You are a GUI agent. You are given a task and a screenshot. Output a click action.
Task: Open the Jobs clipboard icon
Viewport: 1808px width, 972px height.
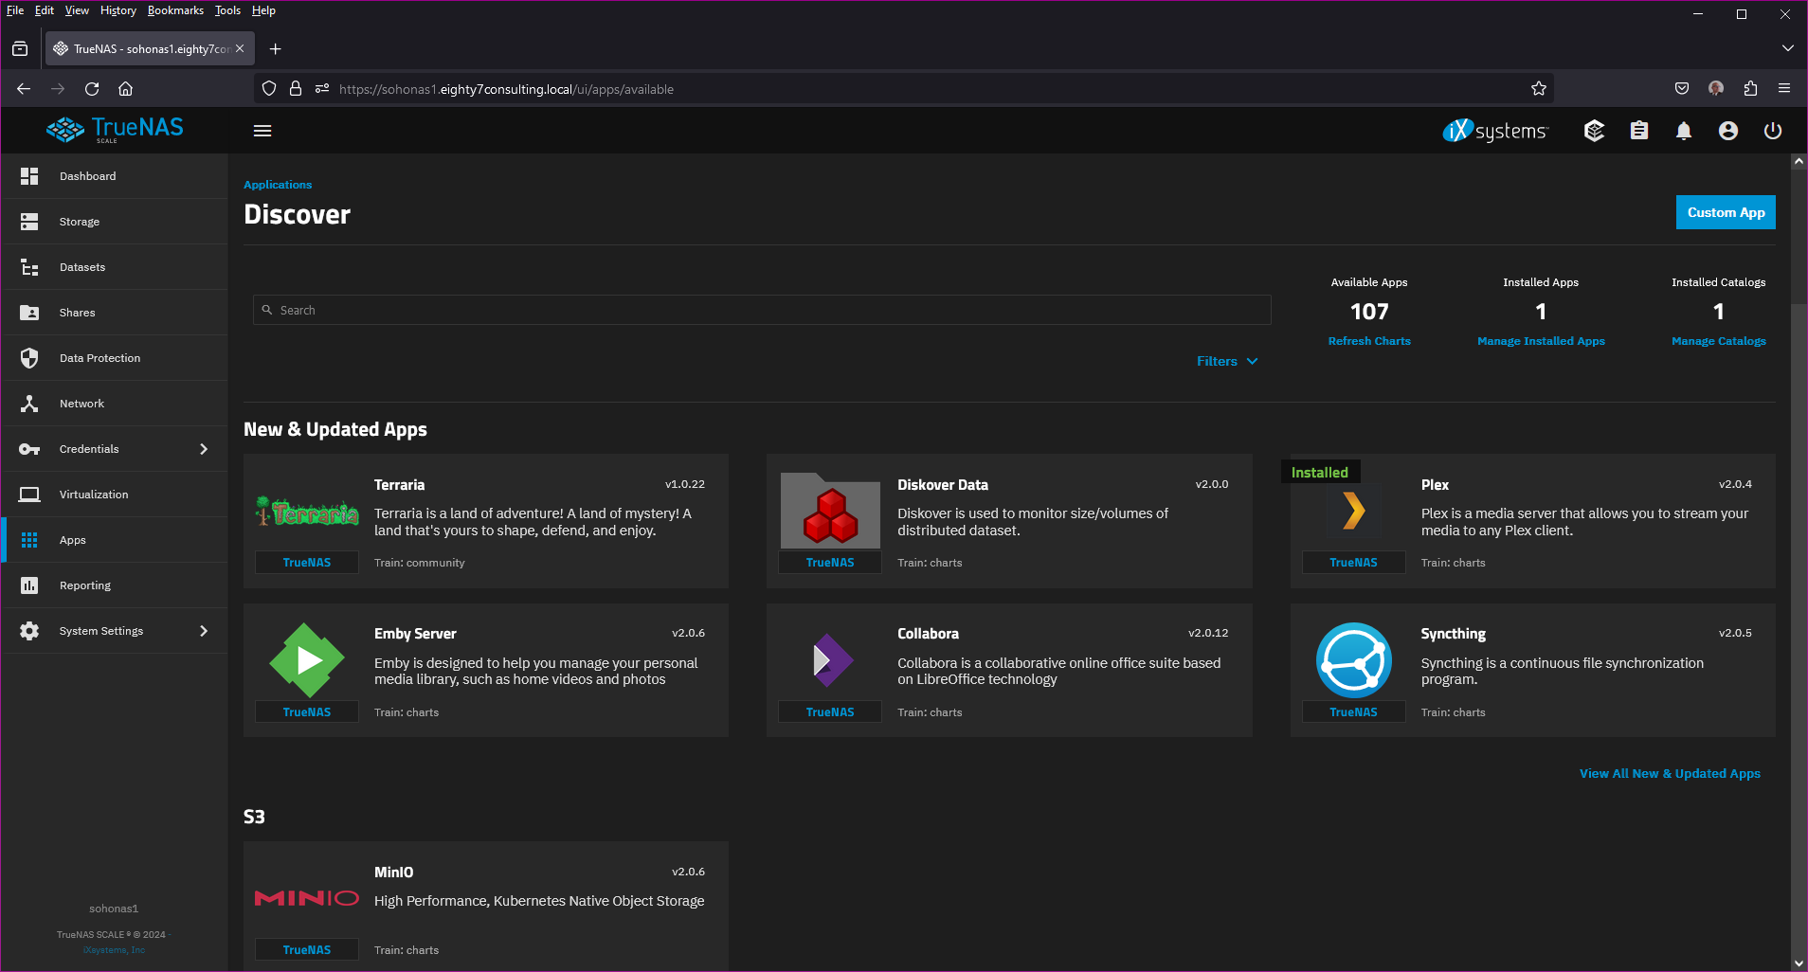click(1639, 131)
